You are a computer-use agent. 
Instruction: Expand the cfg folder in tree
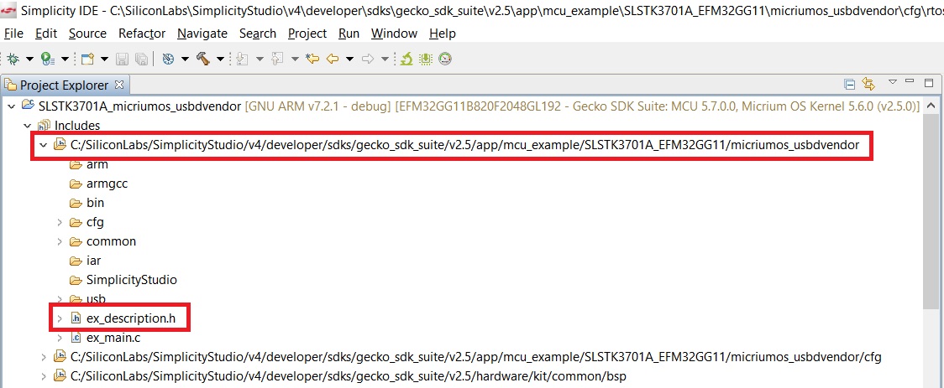click(60, 222)
